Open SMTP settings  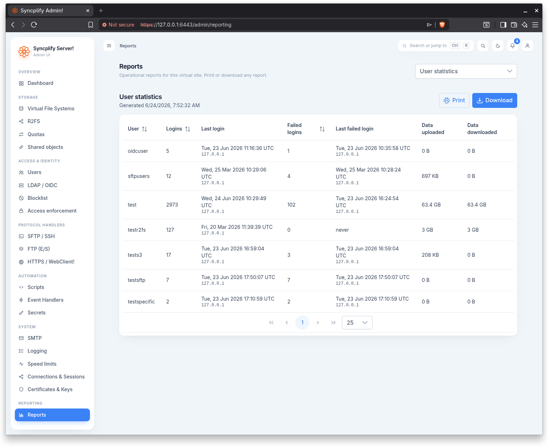[52, 338]
